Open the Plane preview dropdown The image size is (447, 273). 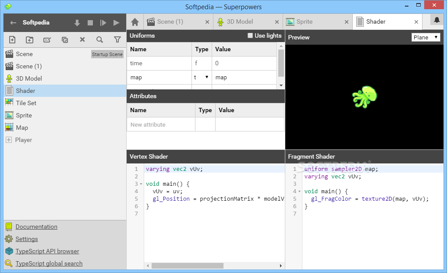pyautogui.click(x=426, y=37)
